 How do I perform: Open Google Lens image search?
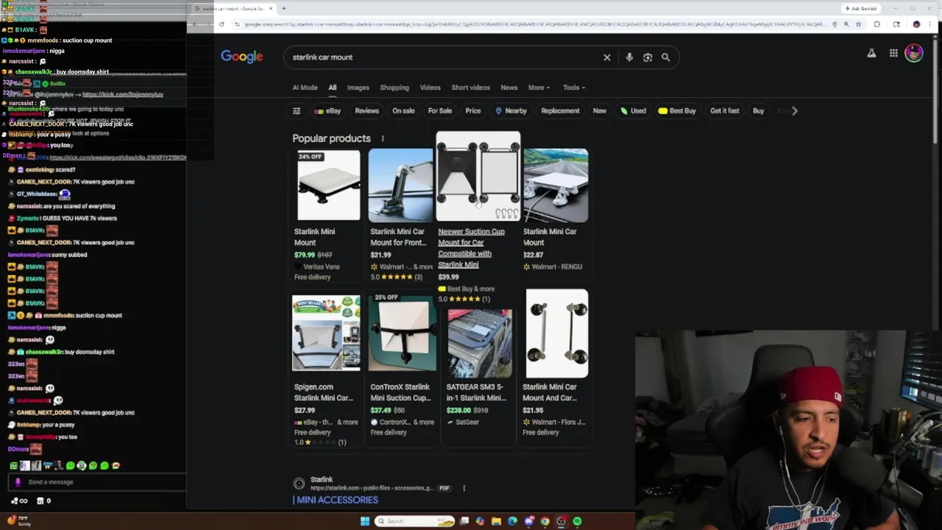click(648, 57)
